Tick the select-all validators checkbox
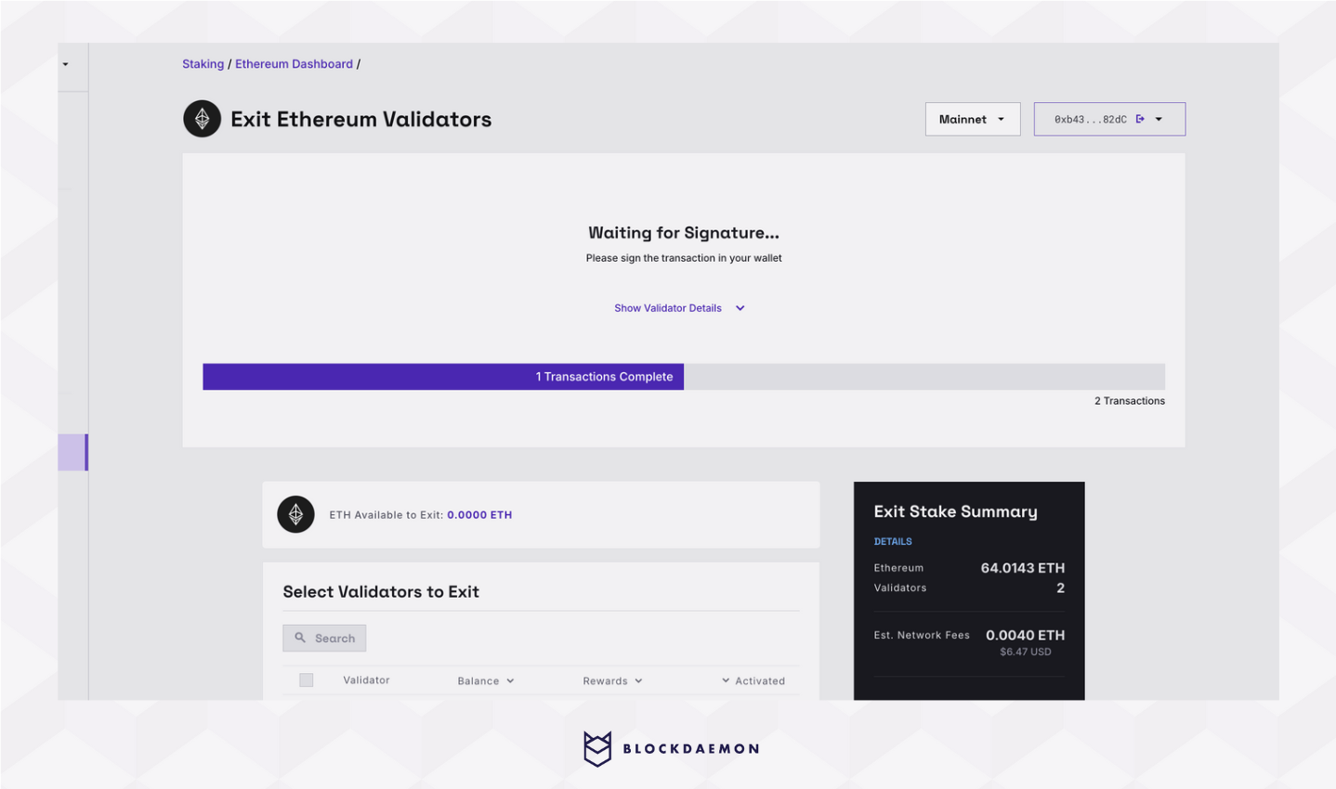This screenshot has width=1336, height=789. 306,680
